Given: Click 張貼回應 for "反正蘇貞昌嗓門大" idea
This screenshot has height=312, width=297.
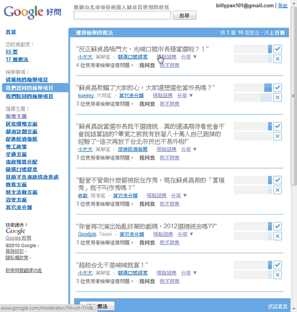Looking at the screenshot, I should point(166,57).
